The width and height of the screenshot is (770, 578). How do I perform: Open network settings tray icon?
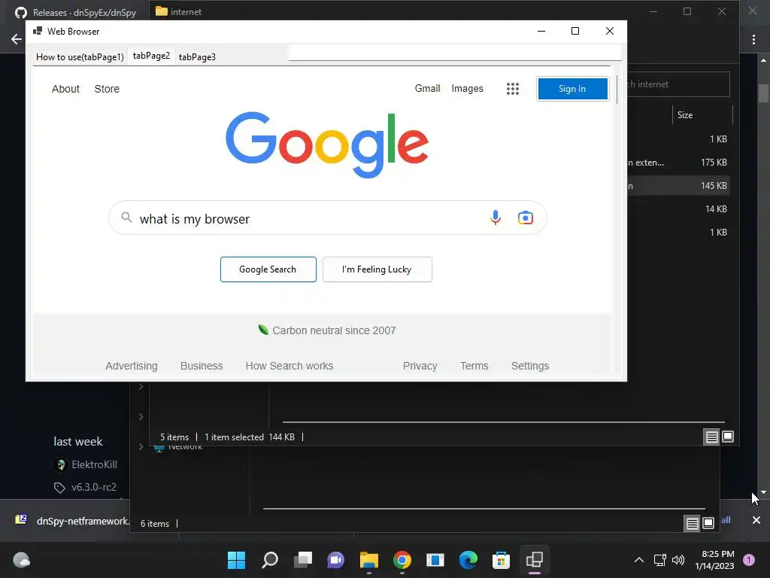point(660,560)
